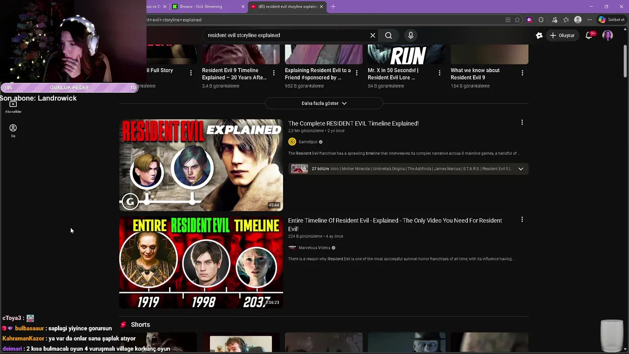Open options for Complete RESIDENT EVIL Timeline video
629x354 pixels.
point(522,122)
